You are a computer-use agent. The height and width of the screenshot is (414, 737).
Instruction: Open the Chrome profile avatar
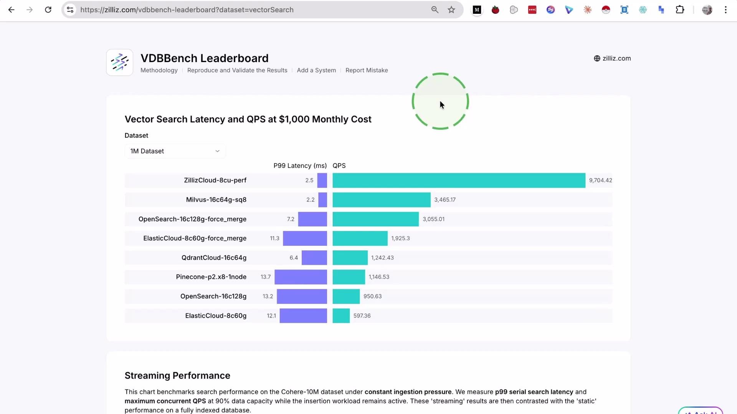[707, 10]
